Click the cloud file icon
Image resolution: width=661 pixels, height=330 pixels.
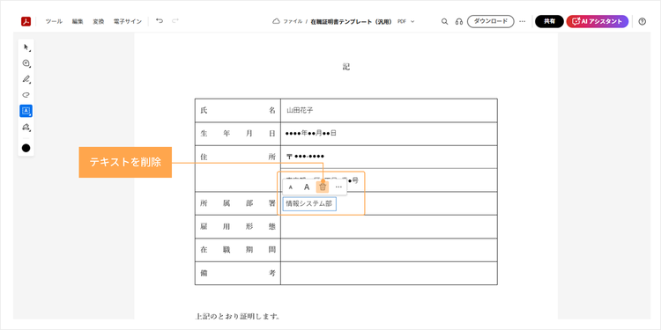[276, 21]
